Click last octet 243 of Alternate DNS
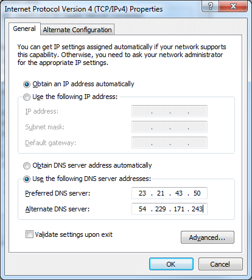The image size is (252, 280). [197, 209]
